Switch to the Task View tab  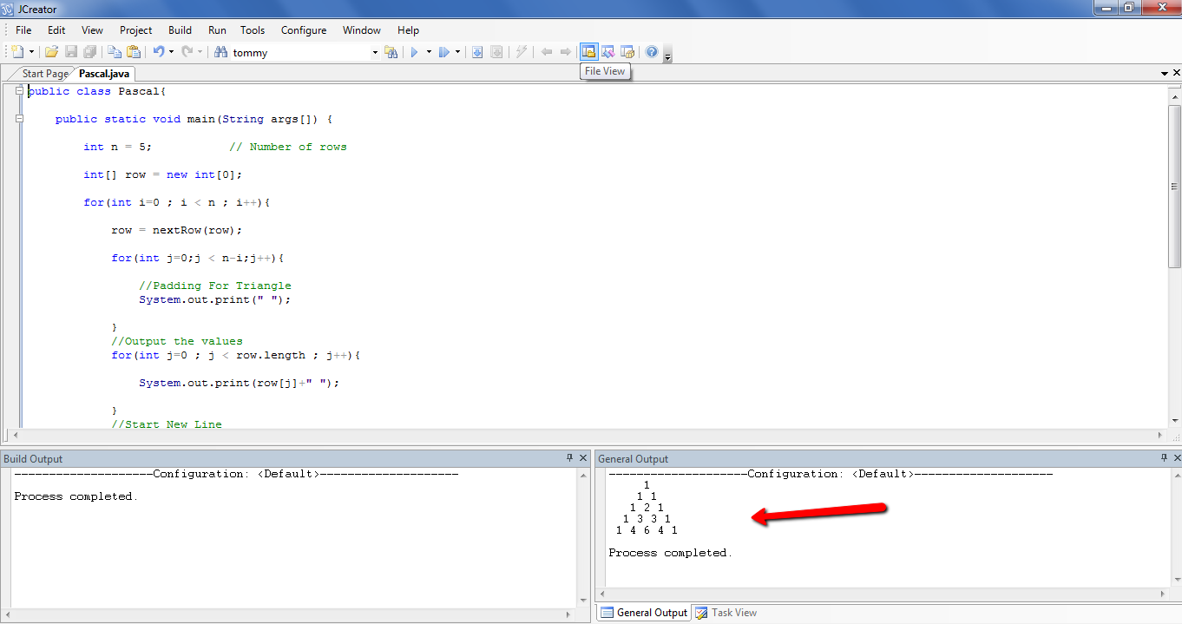tap(726, 613)
